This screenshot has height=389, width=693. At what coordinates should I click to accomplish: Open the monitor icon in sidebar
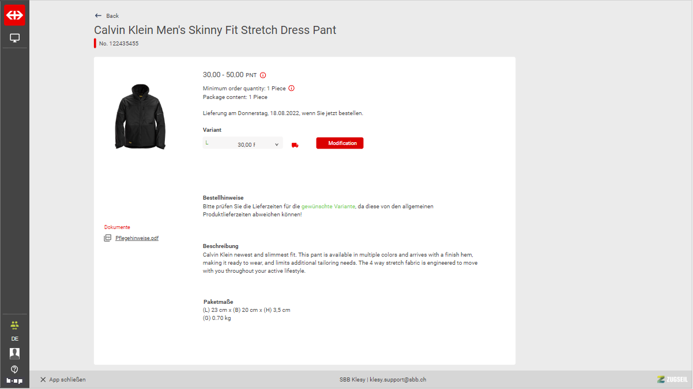[15, 38]
